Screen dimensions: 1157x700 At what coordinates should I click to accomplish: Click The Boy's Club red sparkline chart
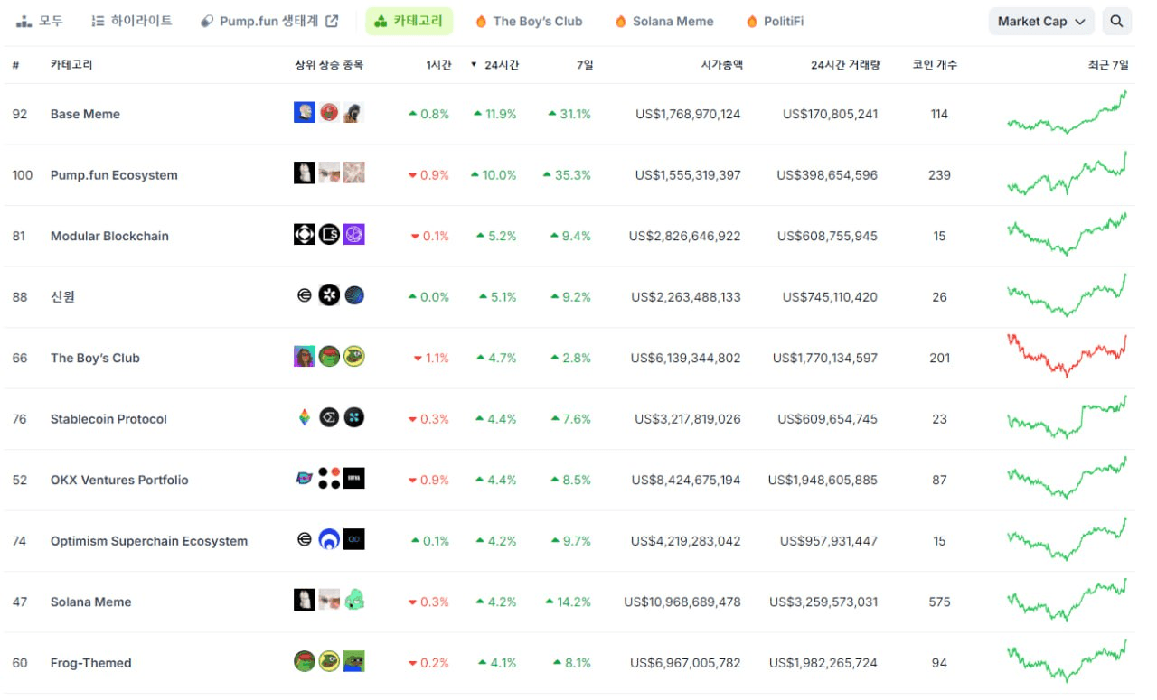(x=1068, y=356)
